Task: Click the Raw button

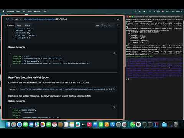Action: pyautogui.click(x=98, y=25)
